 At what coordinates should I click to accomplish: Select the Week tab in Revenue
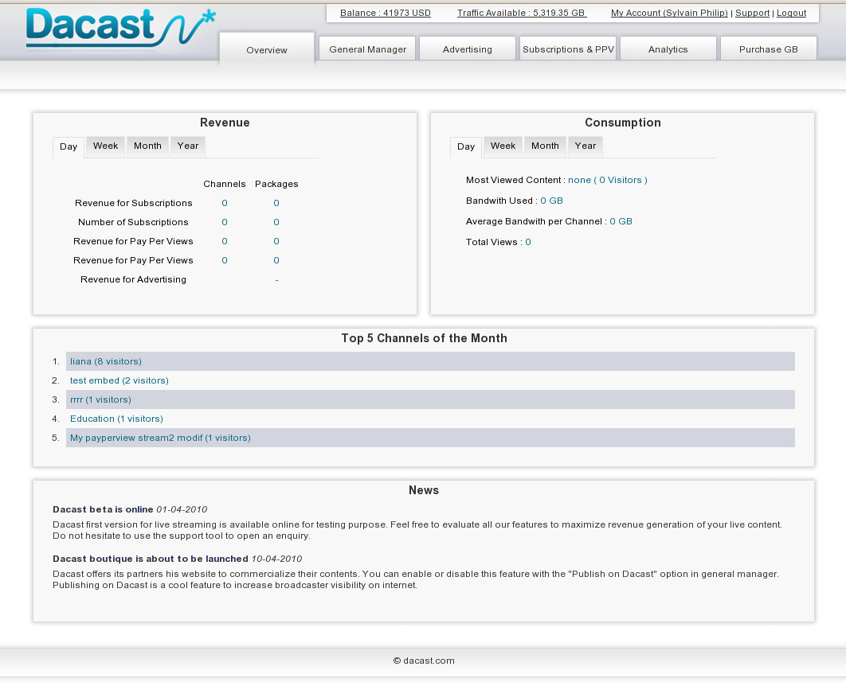(x=105, y=146)
